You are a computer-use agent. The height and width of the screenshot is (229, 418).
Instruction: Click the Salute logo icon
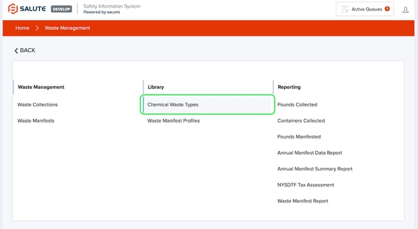click(13, 9)
